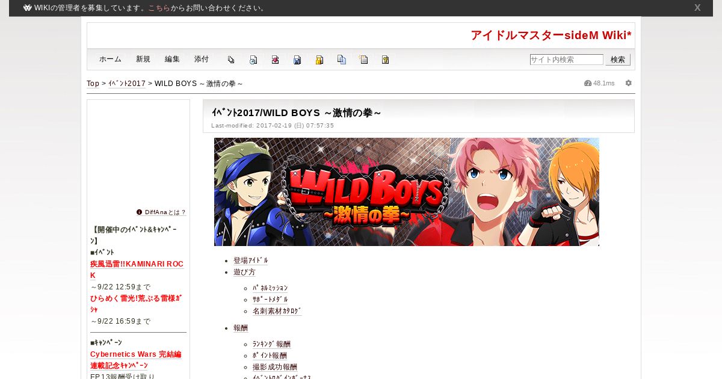
Task: Click the DiffAnaとは？ link
Action: coord(165,212)
